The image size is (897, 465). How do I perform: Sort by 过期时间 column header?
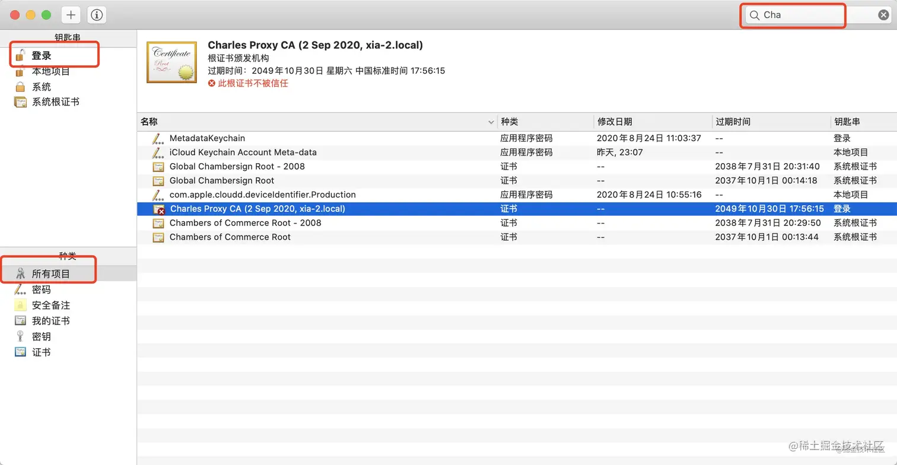pos(771,122)
